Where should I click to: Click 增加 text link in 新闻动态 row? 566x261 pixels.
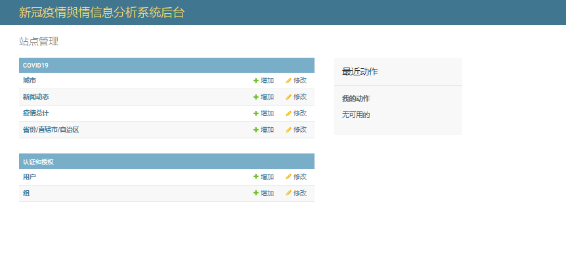tap(267, 97)
